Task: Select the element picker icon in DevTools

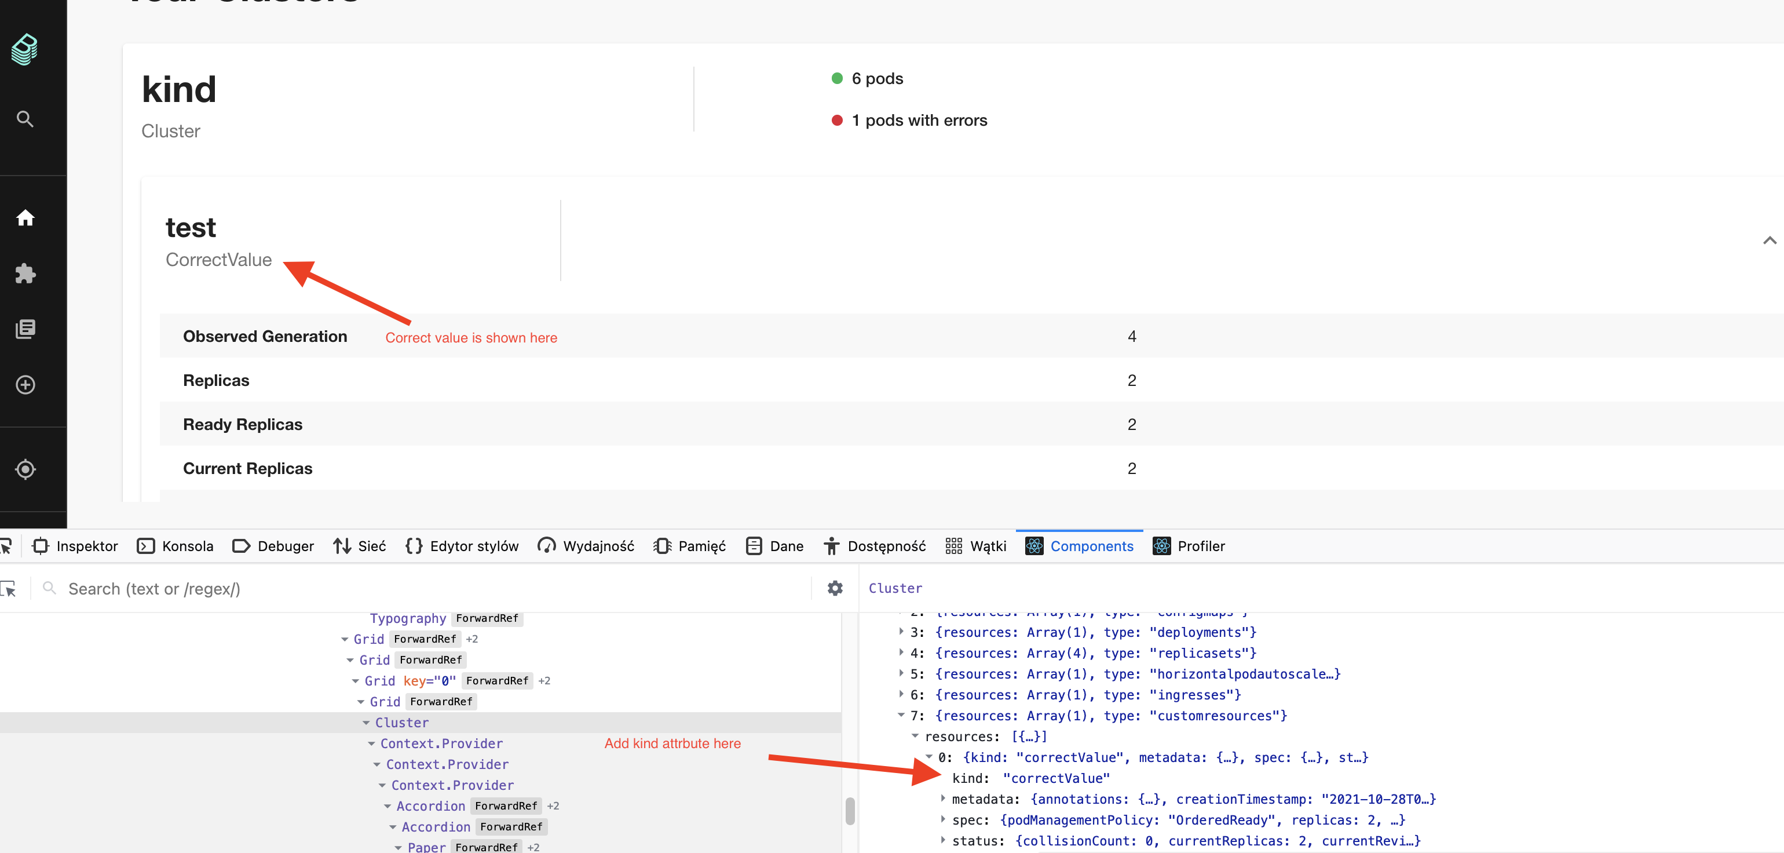Action: 7,546
